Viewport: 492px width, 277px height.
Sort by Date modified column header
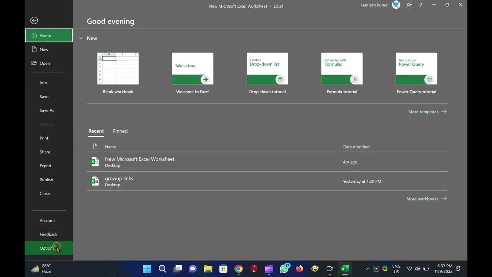coord(356,147)
